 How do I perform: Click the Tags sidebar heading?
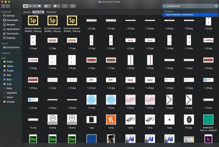3,58
